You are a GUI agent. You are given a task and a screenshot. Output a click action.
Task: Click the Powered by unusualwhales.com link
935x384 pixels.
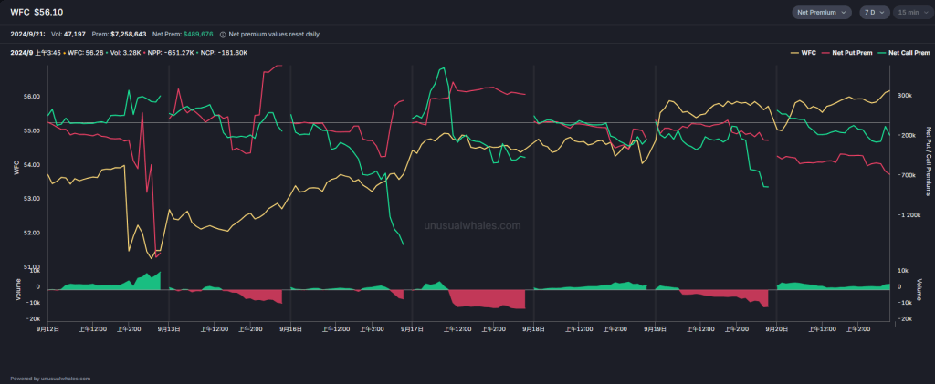point(50,378)
